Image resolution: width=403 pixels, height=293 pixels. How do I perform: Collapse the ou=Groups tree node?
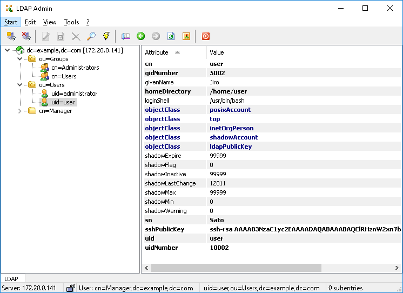pos(19,59)
